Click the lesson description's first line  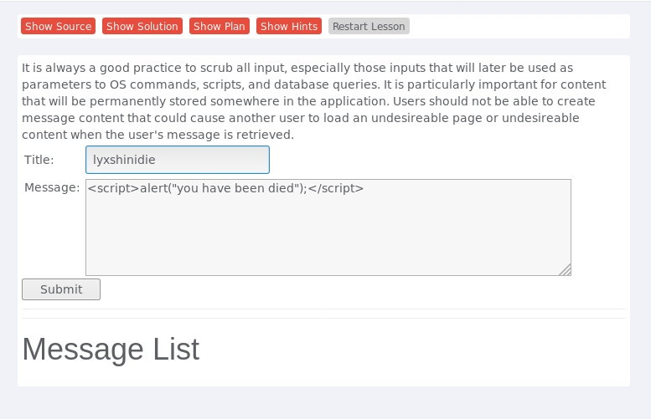(297, 68)
